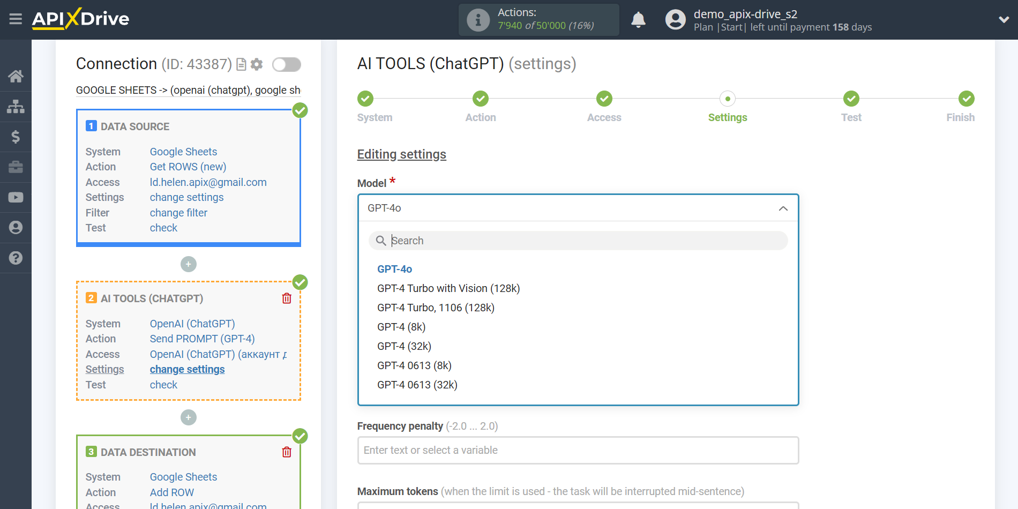1018x509 pixels.
Task: Open OpenAI (ChatGPT) account access link
Action: (219, 354)
